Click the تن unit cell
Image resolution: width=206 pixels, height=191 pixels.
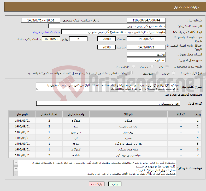(76, 138)
